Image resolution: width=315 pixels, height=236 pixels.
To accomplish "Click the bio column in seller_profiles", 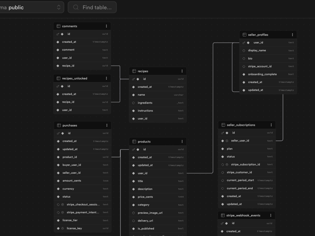I will coord(268,59).
